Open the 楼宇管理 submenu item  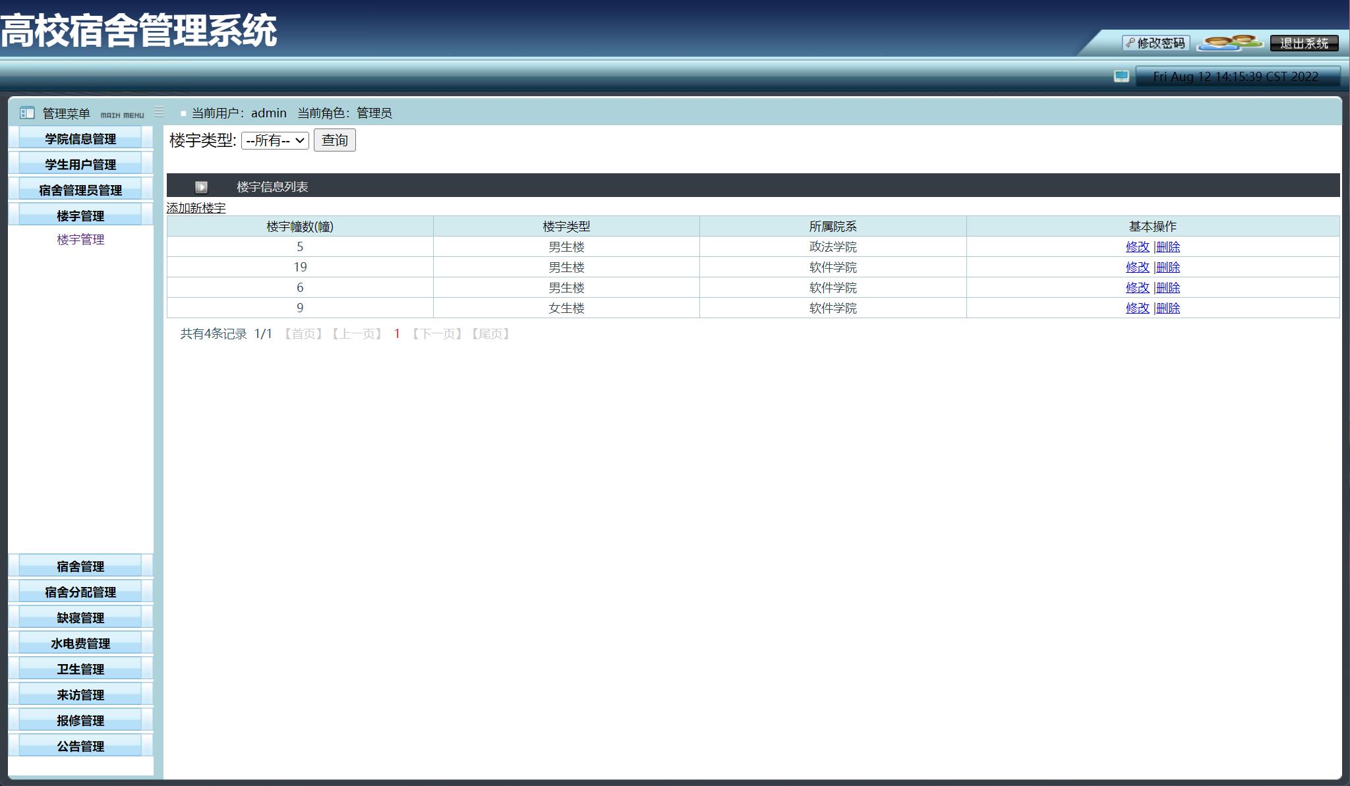pos(80,240)
